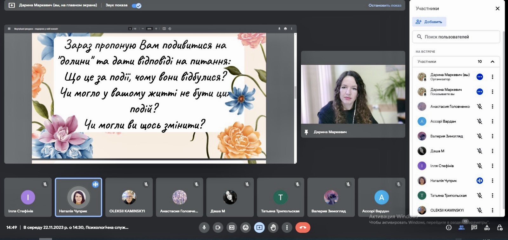The image size is (508, 240).
Task: Open the emoji reactions picker
Action: (x=245, y=228)
